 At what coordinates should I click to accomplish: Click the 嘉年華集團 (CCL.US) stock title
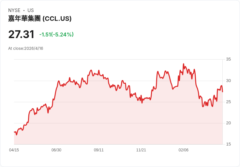(x=40, y=19)
